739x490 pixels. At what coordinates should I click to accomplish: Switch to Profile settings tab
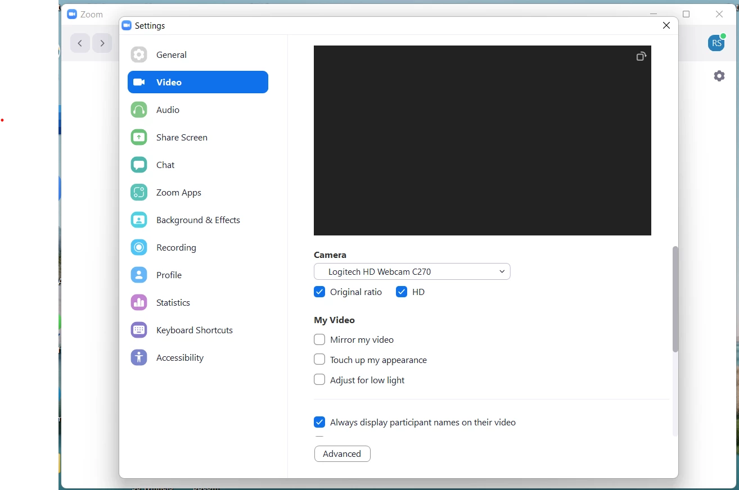pos(198,275)
